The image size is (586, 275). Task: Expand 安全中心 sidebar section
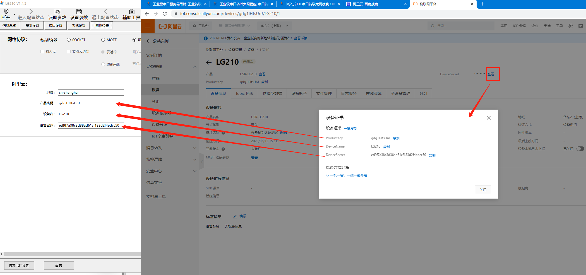[x=195, y=171]
